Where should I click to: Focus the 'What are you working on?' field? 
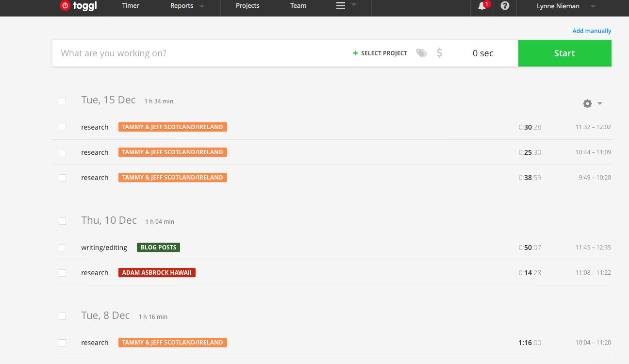click(x=194, y=53)
